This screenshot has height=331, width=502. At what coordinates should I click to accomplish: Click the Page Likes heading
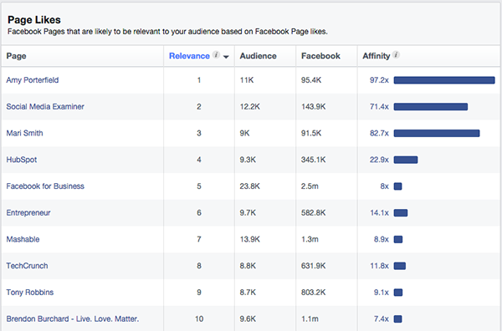click(x=34, y=20)
